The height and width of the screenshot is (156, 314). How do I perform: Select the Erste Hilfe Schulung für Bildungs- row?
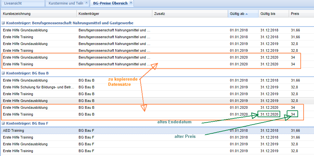(x=38, y=87)
